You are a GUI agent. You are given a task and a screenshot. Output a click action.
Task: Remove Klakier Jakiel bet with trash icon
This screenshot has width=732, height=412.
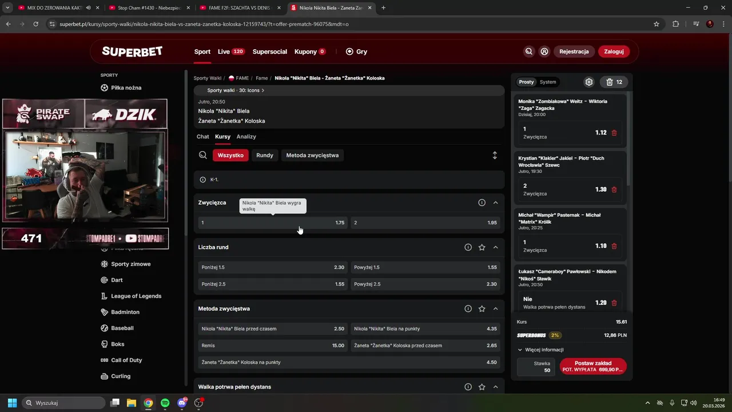point(614,189)
